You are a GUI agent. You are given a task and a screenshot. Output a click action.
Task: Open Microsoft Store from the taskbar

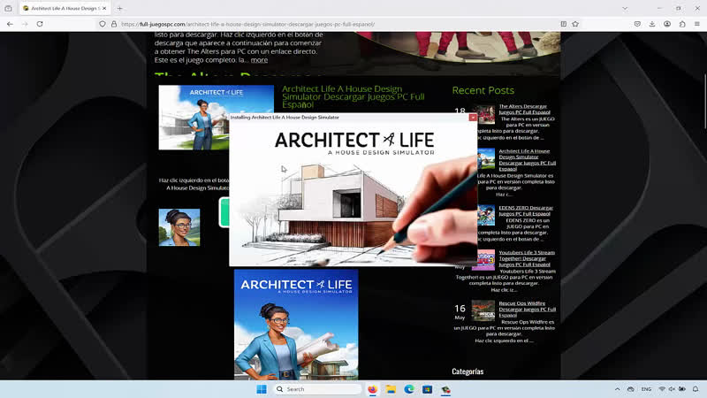pyautogui.click(x=427, y=389)
